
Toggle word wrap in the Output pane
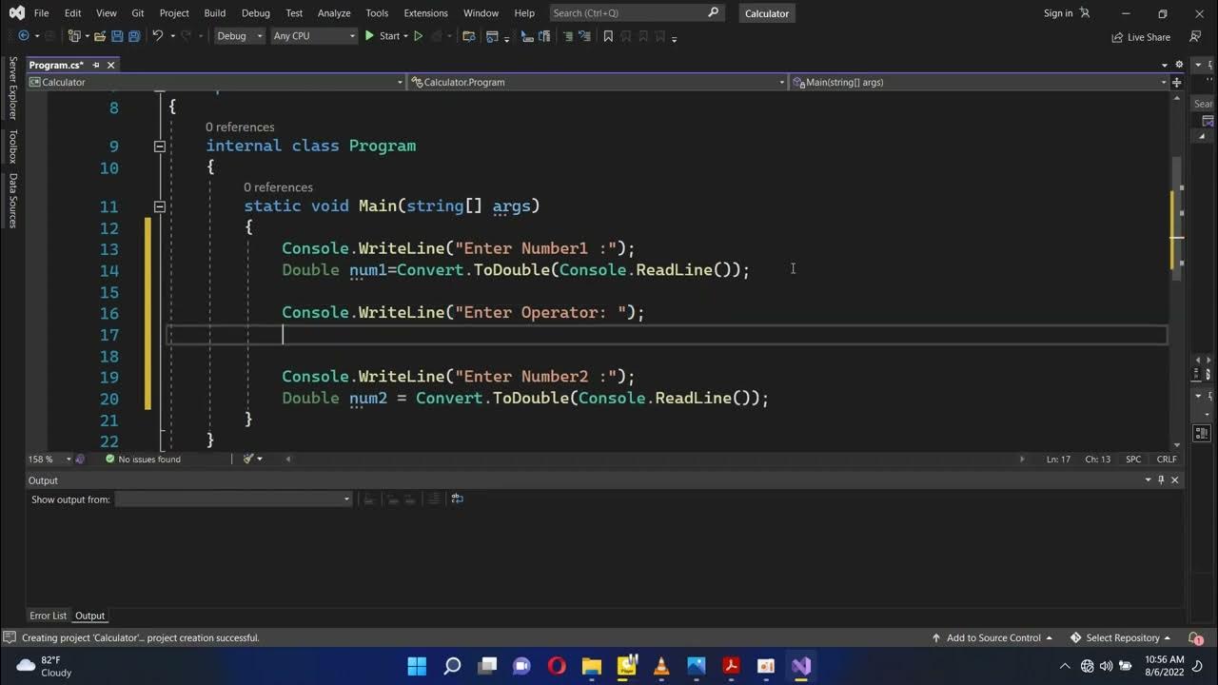457,499
